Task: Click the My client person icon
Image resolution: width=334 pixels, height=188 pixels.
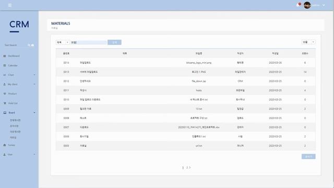Action: tap(5, 85)
